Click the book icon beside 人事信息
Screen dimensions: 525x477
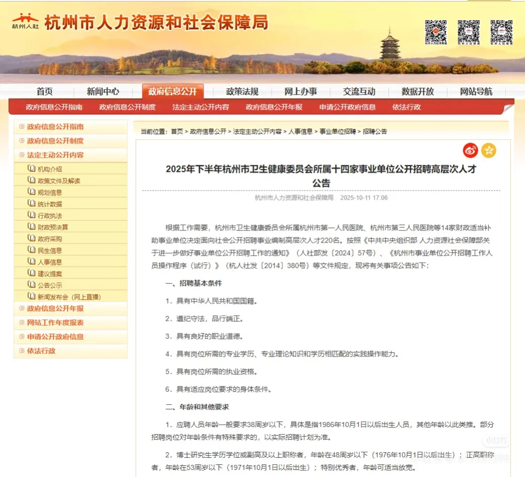tap(31, 261)
